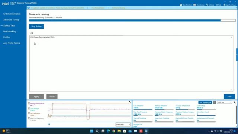Click the Max Core Frequency monitor value

pyautogui.click(x=137, y=114)
